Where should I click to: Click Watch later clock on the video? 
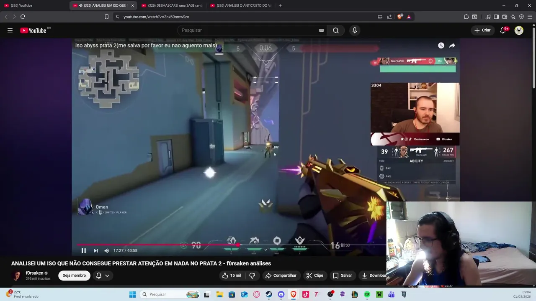pyautogui.click(x=441, y=46)
